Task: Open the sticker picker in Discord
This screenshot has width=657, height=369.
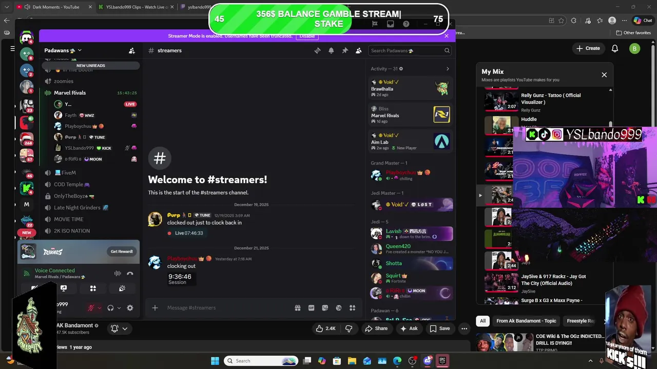Action: click(x=325, y=307)
